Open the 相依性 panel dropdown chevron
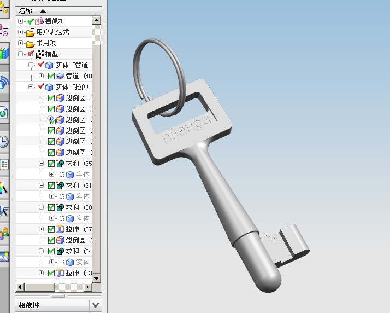 pyautogui.click(x=96, y=305)
